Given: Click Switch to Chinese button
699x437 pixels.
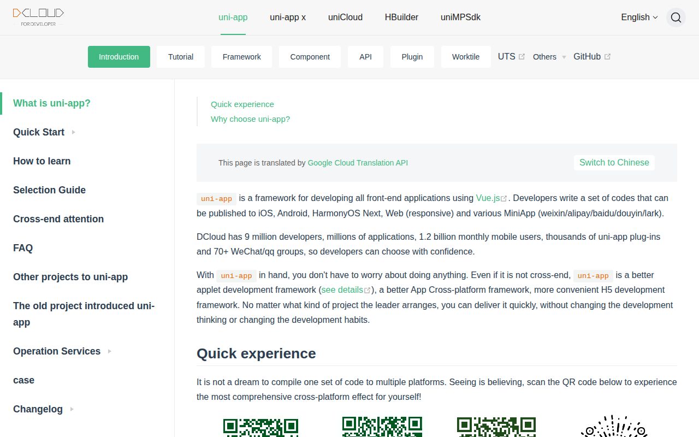Looking at the screenshot, I should tap(614, 163).
